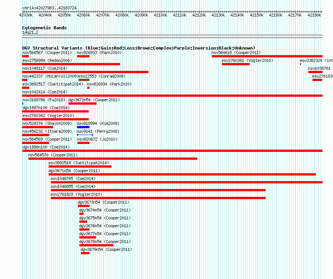Open the nsv1048117 (Coe2014) label
The image size is (333, 279).
coord(45,68)
